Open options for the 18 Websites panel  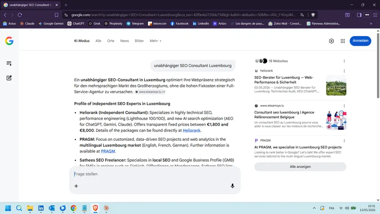tap(344, 61)
